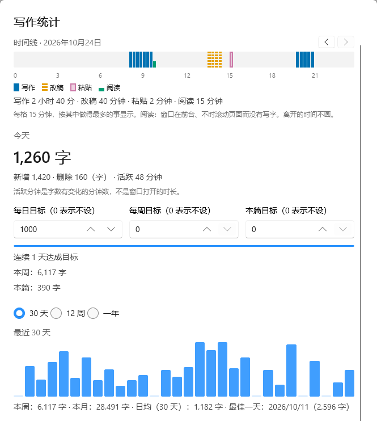The height and width of the screenshot is (421, 377).
Task: Click the 本篇目标 input field
Action: pyautogui.click(x=300, y=229)
